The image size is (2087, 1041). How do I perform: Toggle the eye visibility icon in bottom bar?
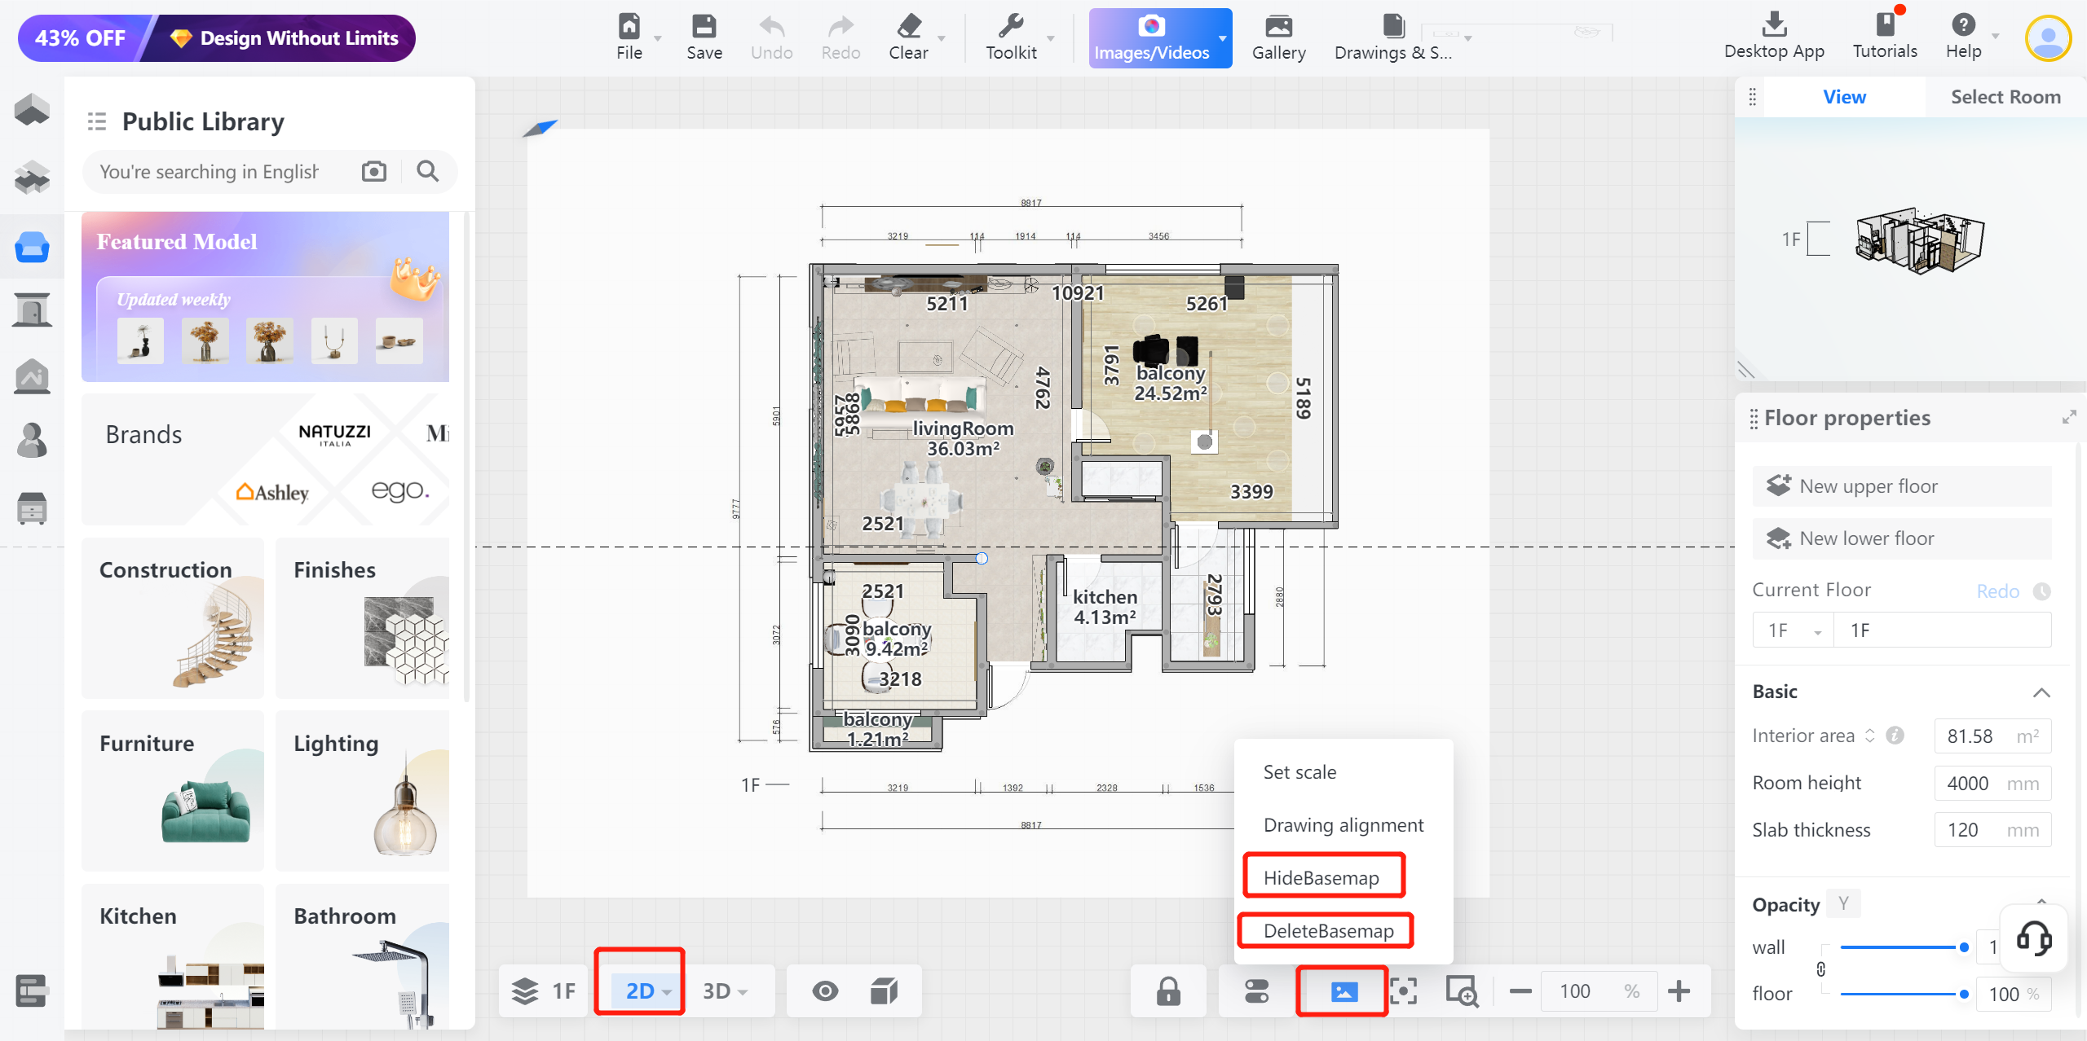tap(825, 991)
